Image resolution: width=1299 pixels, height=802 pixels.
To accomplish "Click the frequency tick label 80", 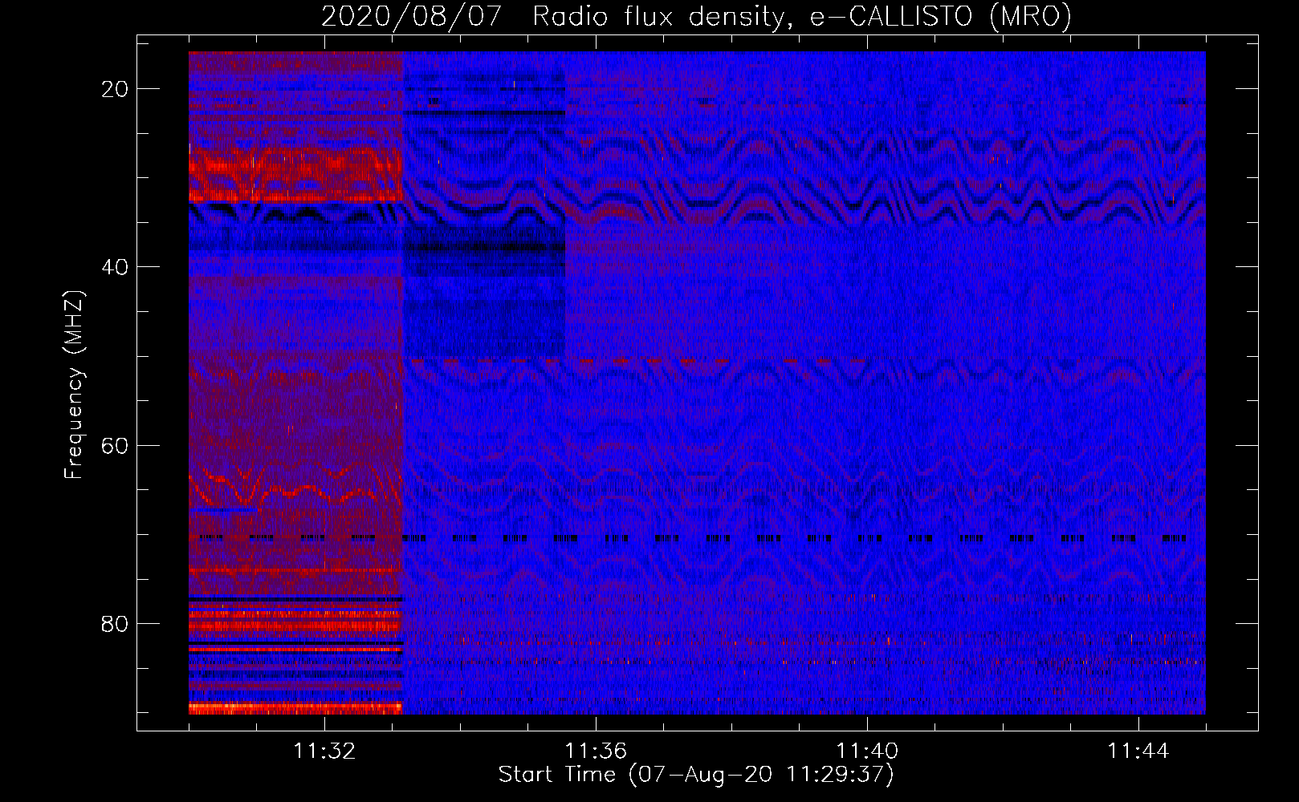I will click(115, 623).
